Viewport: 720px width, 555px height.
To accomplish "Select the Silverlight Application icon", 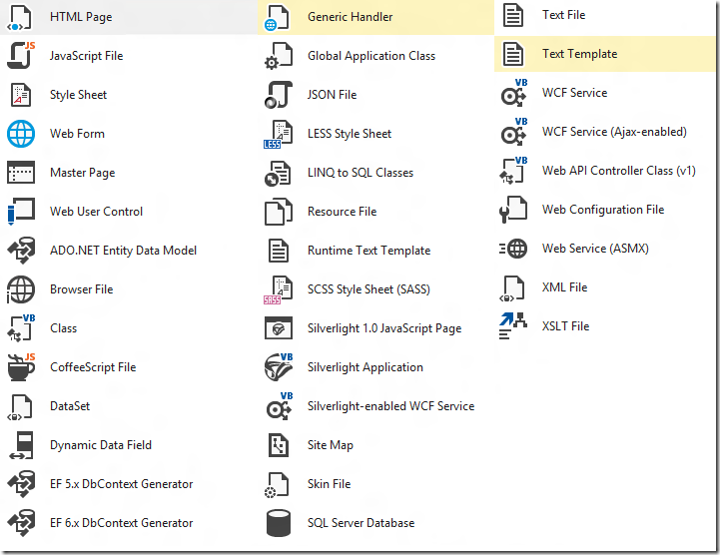I will point(279,367).
